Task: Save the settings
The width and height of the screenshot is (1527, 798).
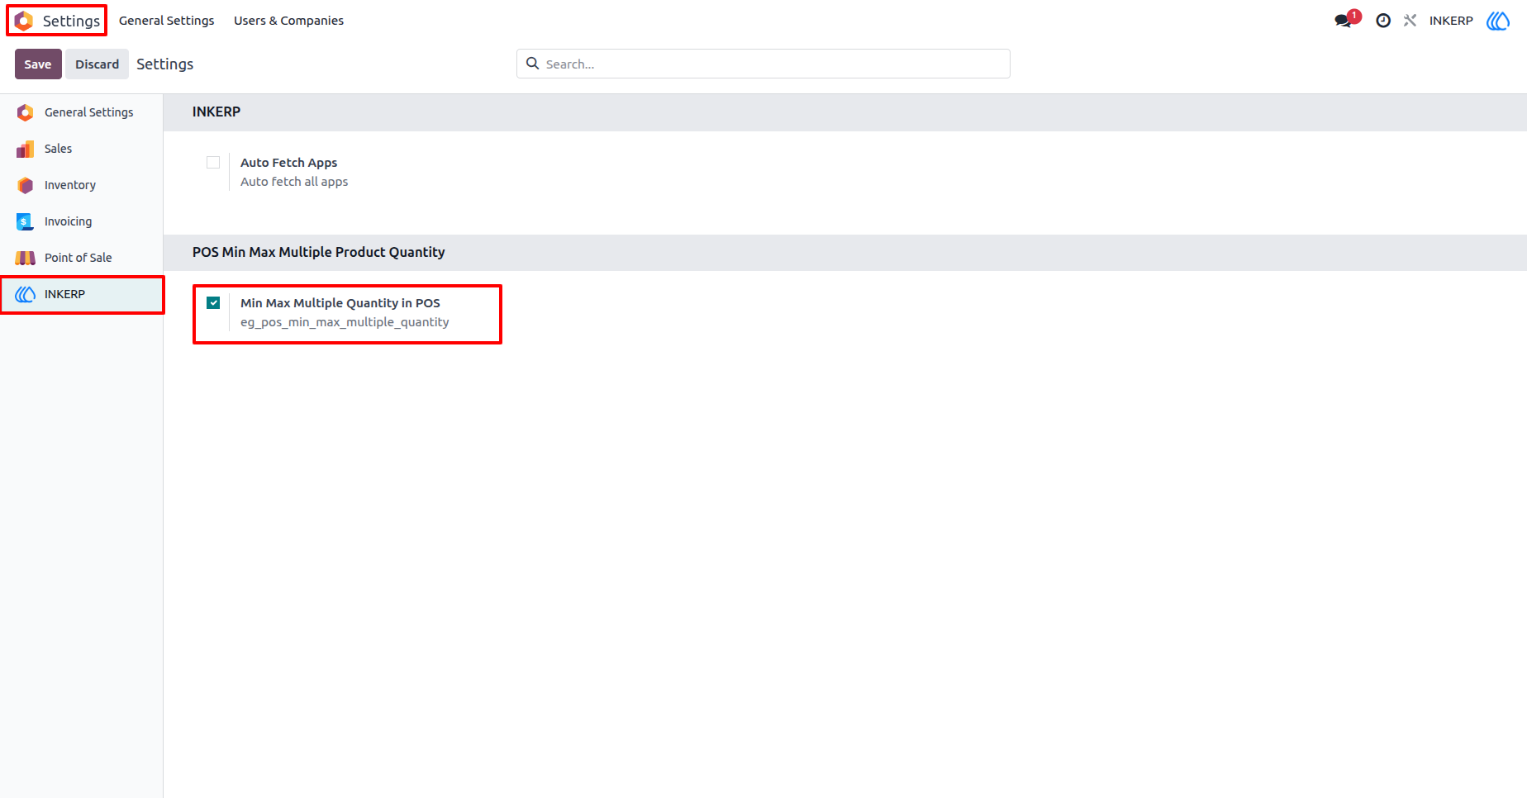Action: point(38,64)
